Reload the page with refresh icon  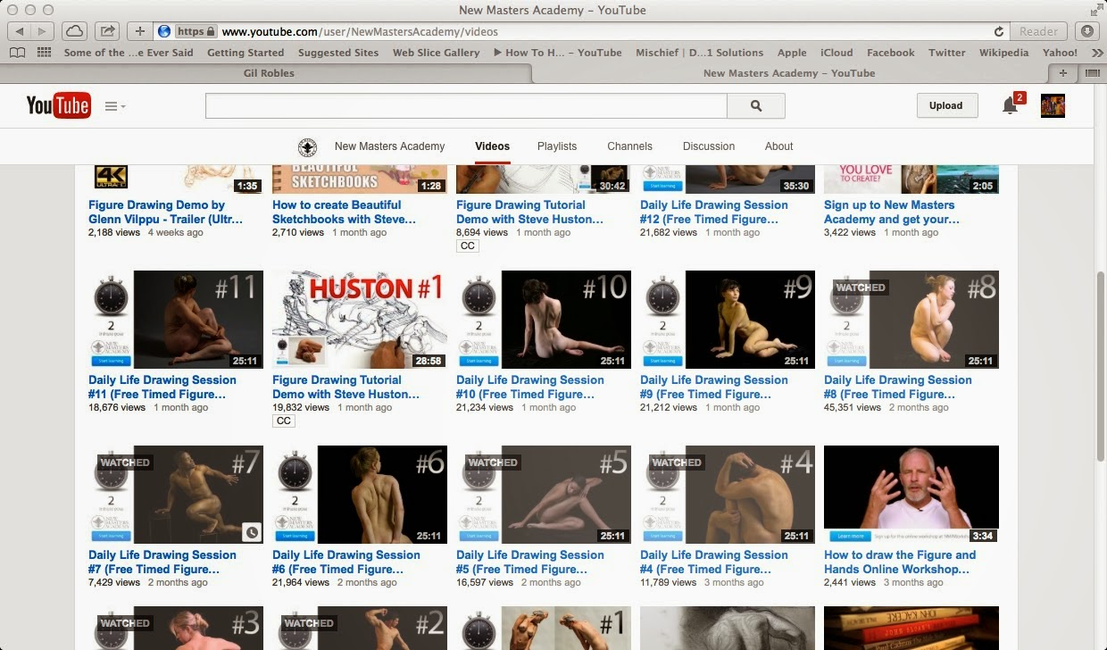999,31
